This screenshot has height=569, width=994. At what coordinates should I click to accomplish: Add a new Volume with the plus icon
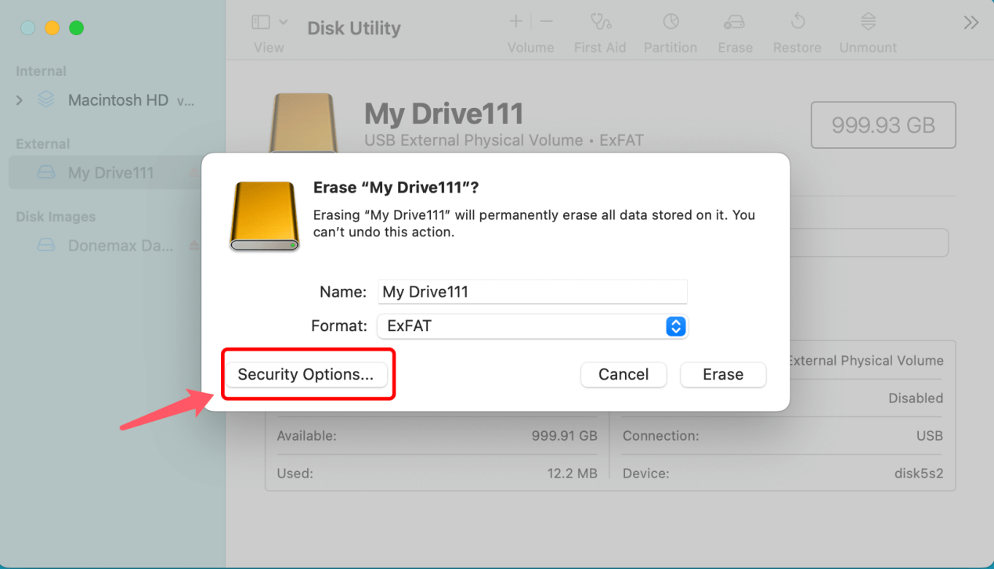coord(515,22)
